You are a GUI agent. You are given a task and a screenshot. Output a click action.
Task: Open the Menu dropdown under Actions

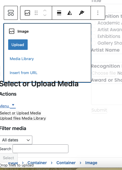pos(8,106)
